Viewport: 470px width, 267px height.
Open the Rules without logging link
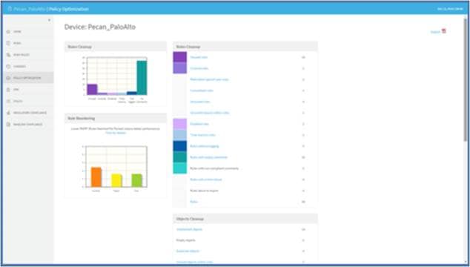205,146
